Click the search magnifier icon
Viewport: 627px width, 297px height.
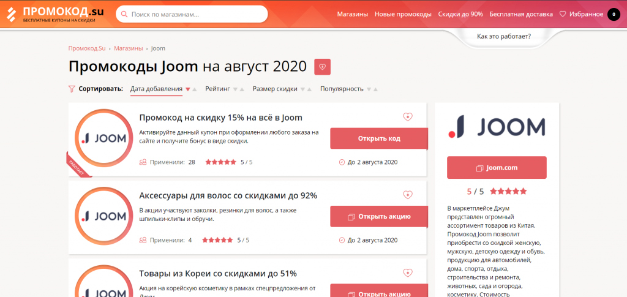pyautogui.click(x=125, y=14)
